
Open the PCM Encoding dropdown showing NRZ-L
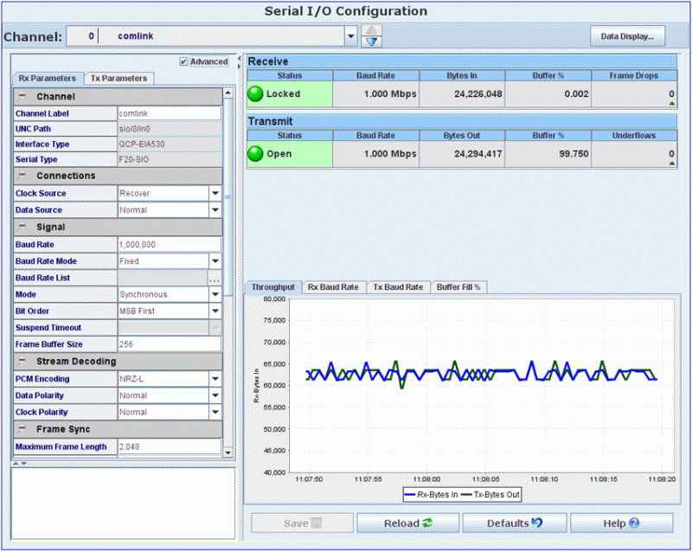pyautogui.click(x=216, y=378)
